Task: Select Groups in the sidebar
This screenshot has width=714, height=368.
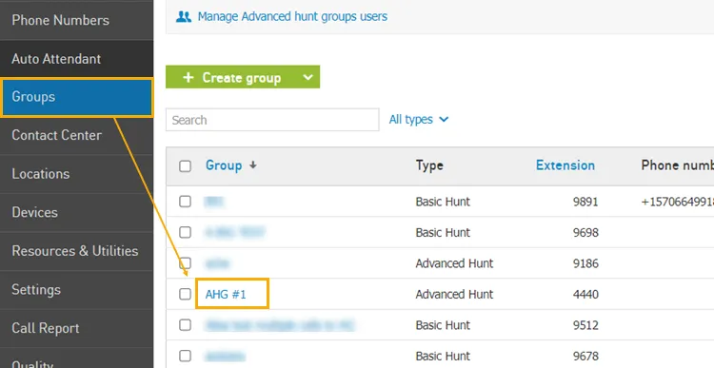Action: 76,97
